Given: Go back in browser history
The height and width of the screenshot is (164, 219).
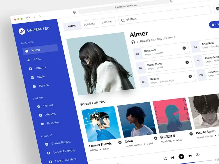Looking at the screenshot, I should pyautogui.click(x=35, y=17).
